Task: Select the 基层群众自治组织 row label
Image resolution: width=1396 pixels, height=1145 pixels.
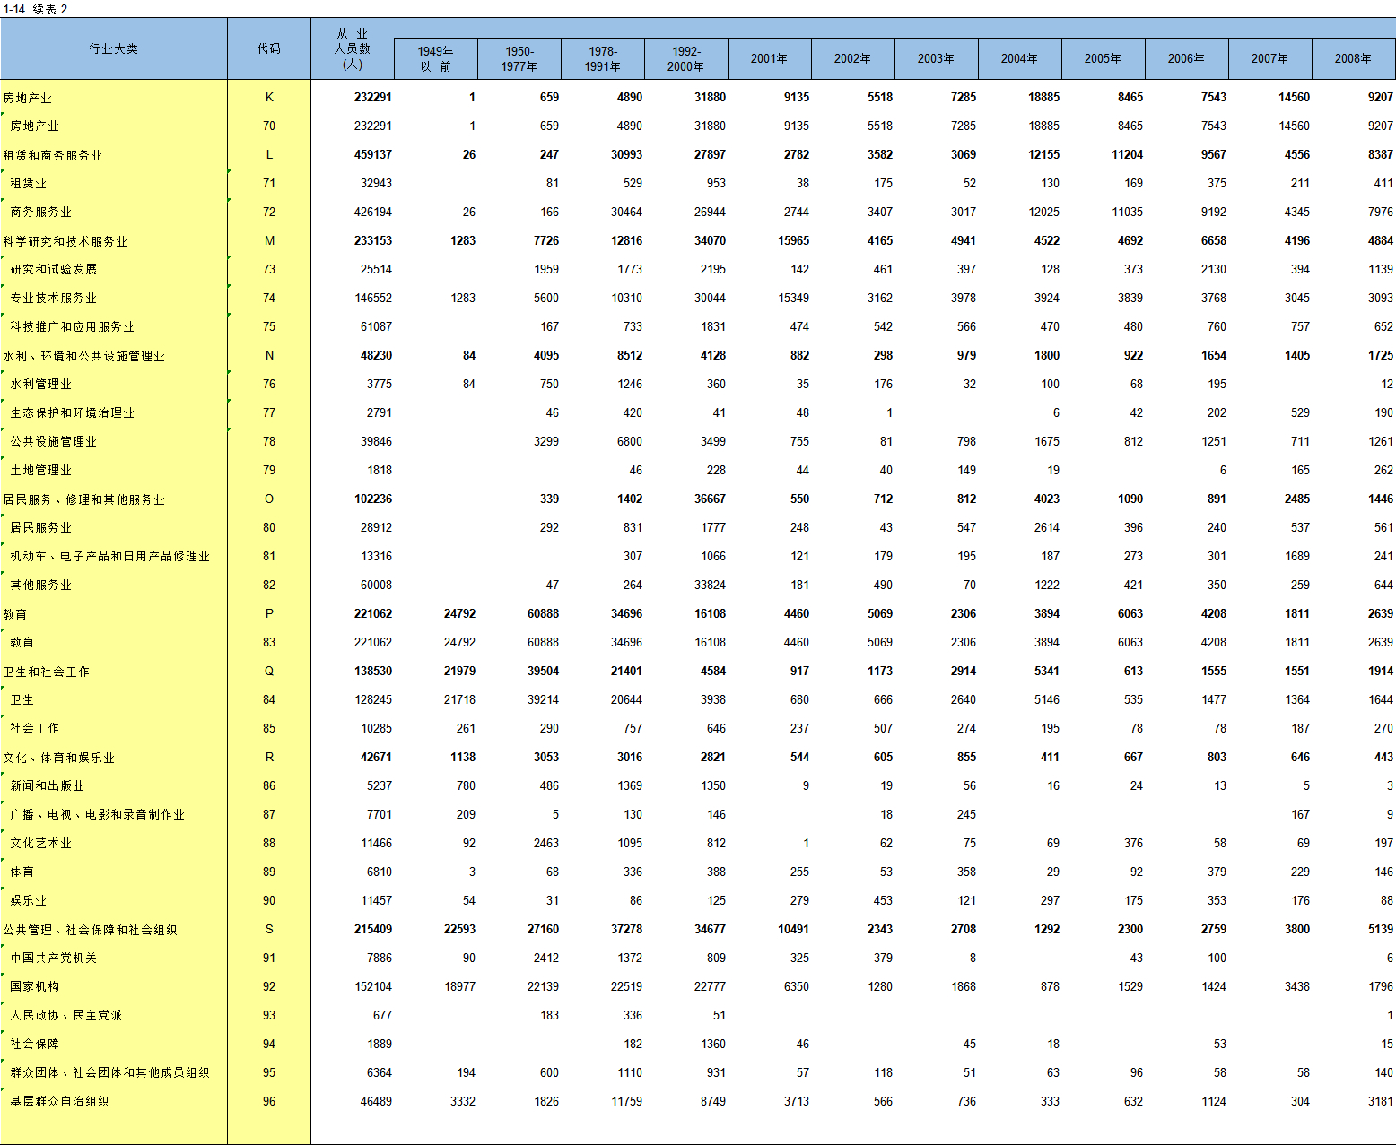Action: pyautogui.click(x=60, y=1102)
